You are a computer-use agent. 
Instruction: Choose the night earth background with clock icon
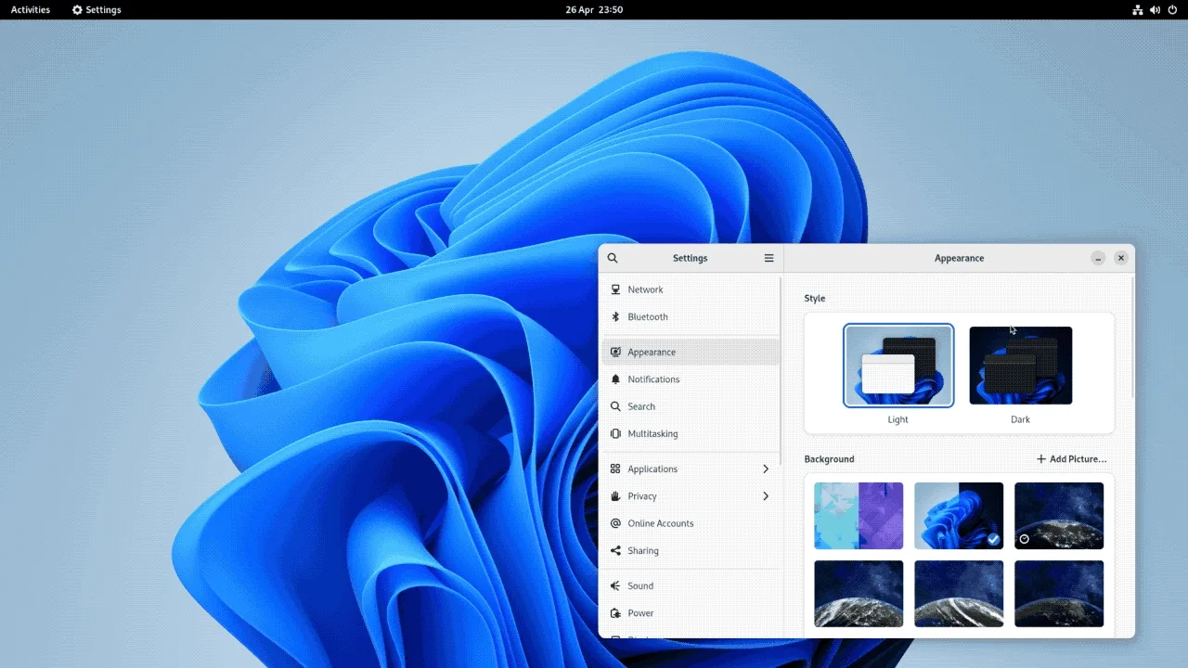tap(1059, 516)
